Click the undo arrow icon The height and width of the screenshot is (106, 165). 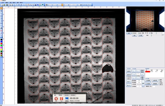point(21,5)
